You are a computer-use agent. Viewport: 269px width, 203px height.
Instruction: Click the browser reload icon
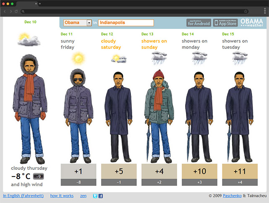[x=16, y=11]
